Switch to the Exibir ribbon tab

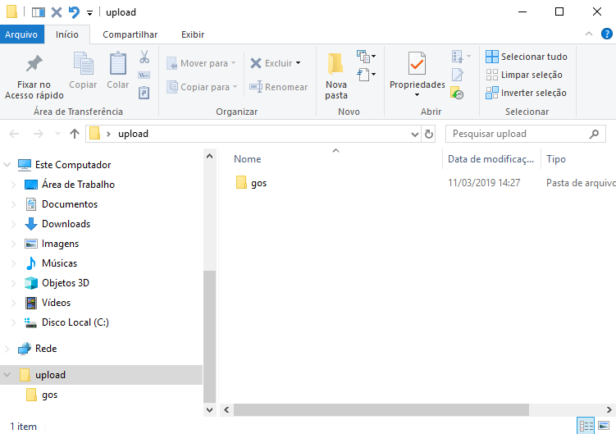click(193, 34)
